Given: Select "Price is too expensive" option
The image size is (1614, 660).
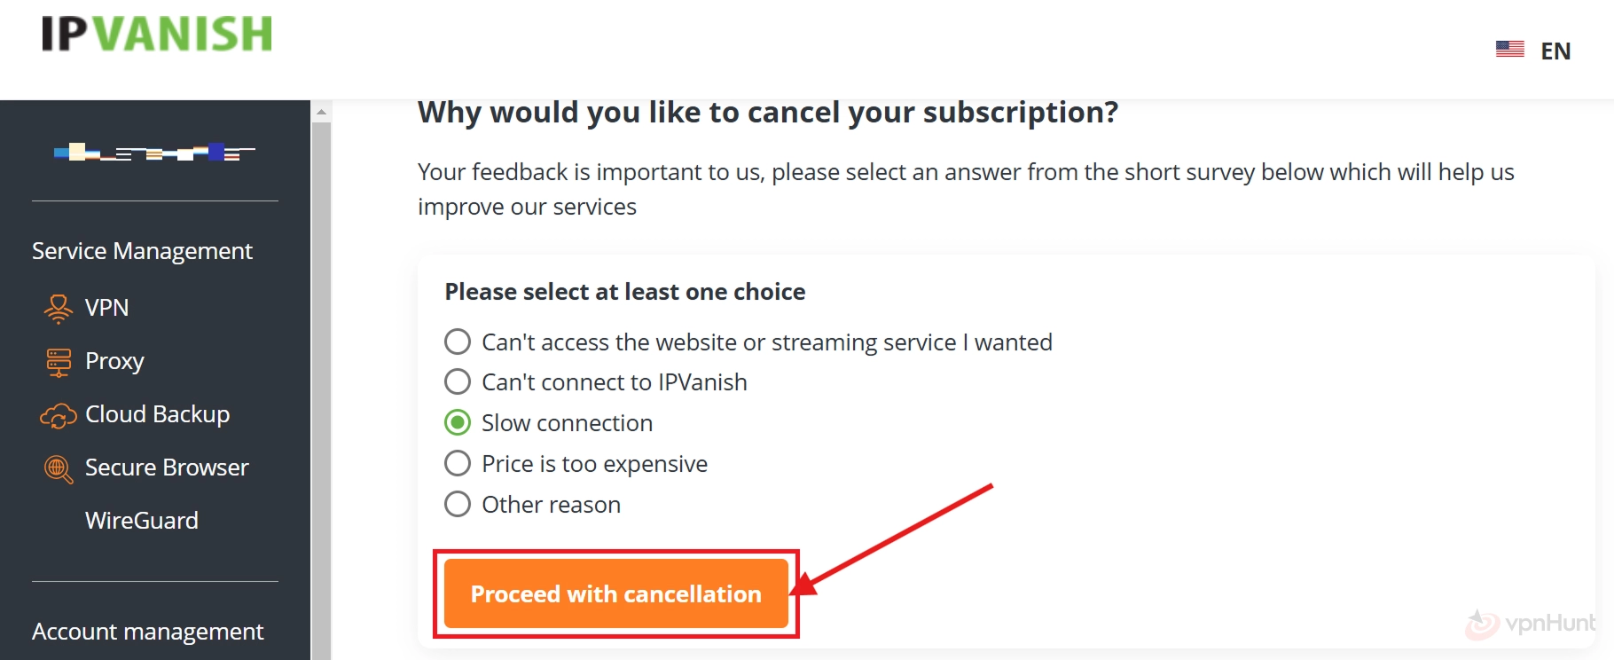Looking at the screenshot, I should [x=458, y=463].
